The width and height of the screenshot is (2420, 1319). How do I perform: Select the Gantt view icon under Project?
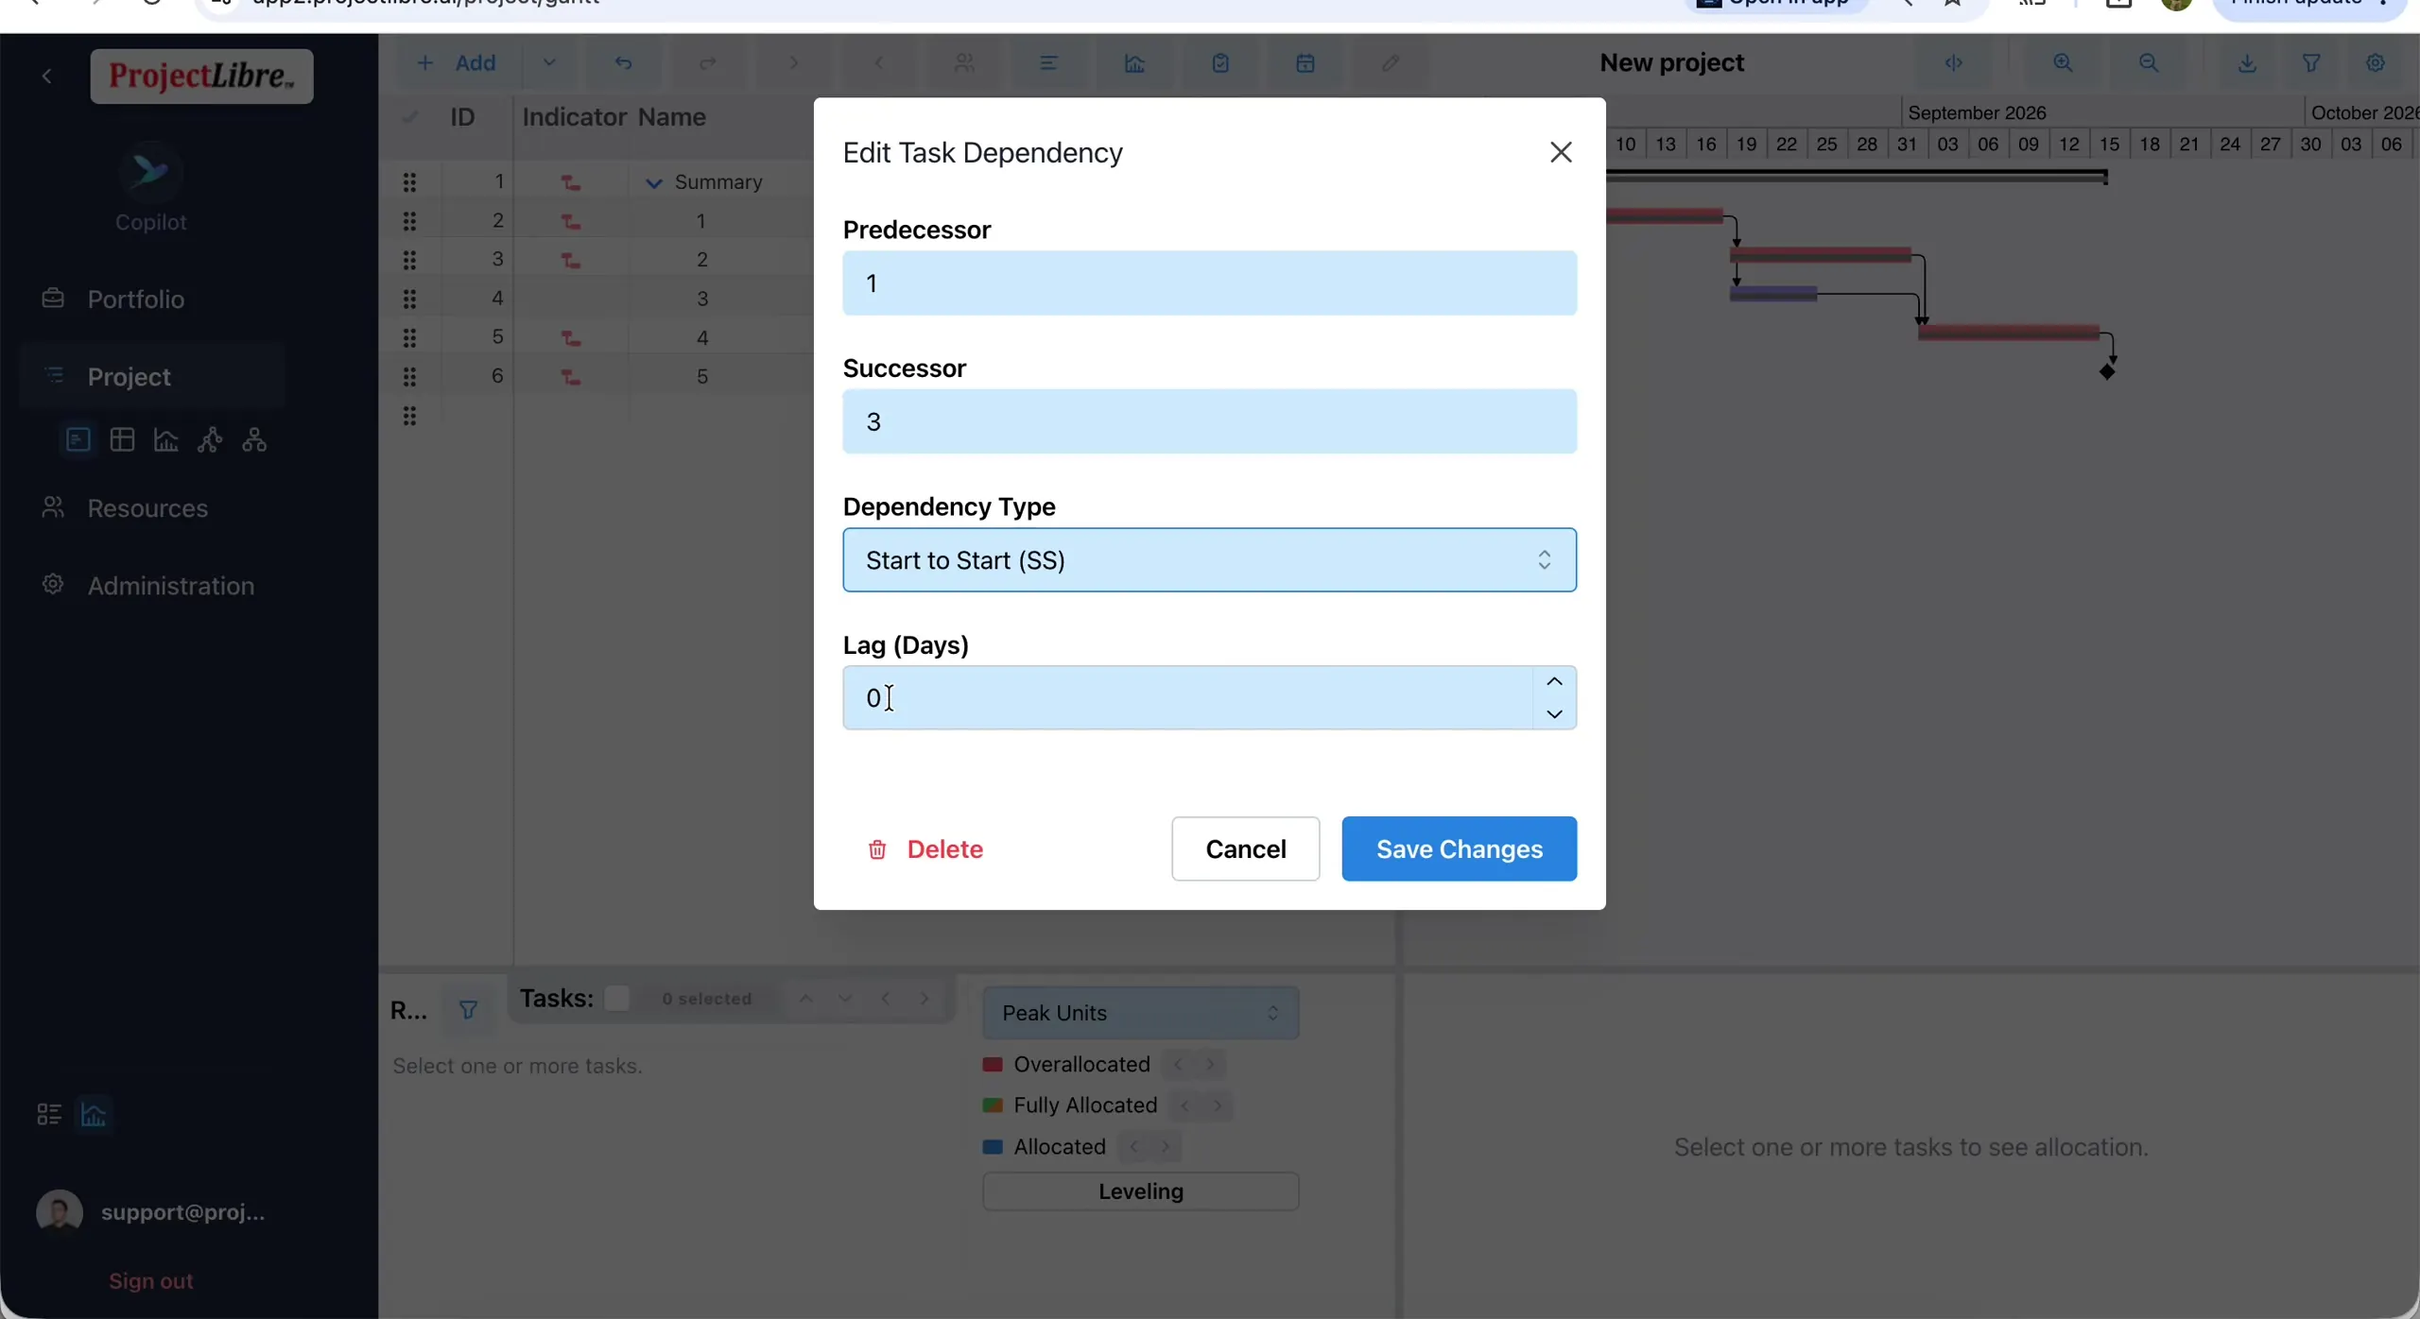pos(78,440)
